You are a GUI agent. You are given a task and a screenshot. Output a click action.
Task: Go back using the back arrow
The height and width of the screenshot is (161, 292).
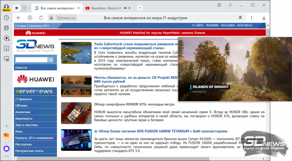coord(19,18)
